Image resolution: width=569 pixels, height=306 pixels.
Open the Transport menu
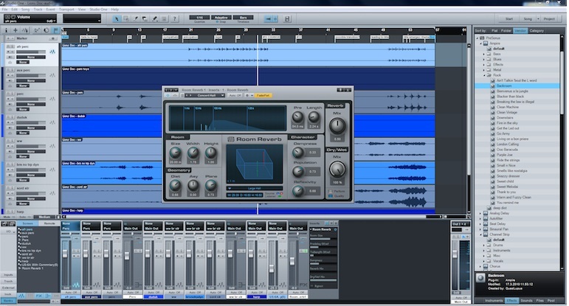(66, 10)
